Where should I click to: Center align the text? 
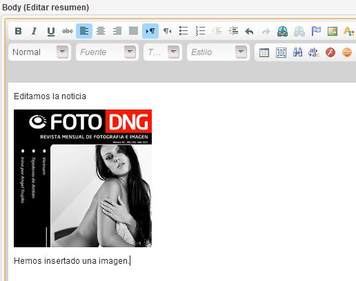[101, 31]
